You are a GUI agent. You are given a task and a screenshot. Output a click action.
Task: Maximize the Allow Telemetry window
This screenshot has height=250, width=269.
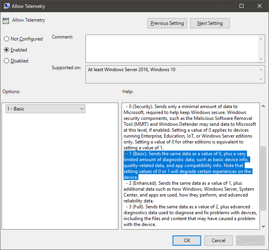tap(242, 6)
